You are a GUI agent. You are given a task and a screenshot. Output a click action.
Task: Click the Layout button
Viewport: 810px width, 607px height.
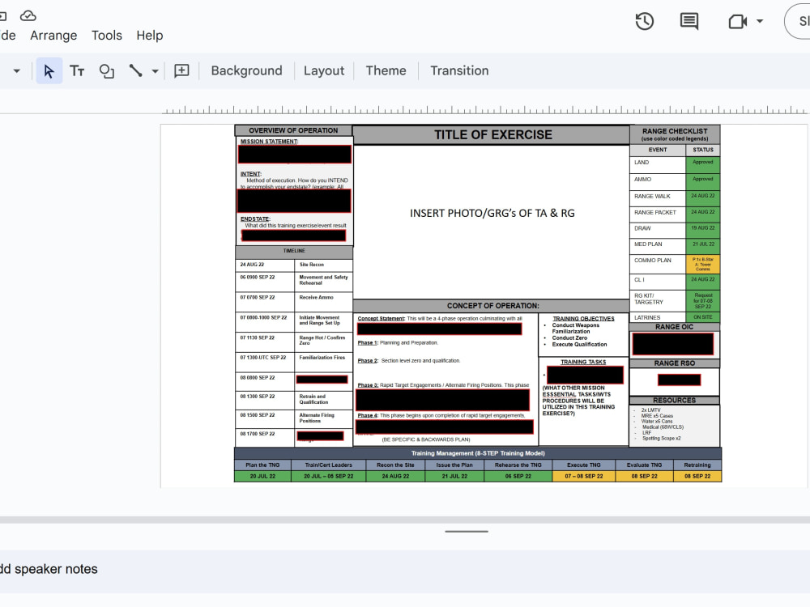point(324,70)
